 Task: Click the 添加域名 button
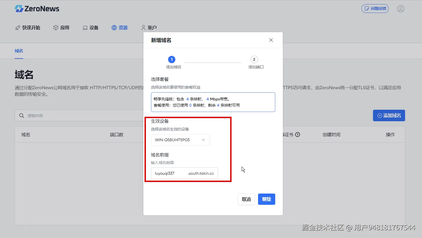tap(389, 115)
